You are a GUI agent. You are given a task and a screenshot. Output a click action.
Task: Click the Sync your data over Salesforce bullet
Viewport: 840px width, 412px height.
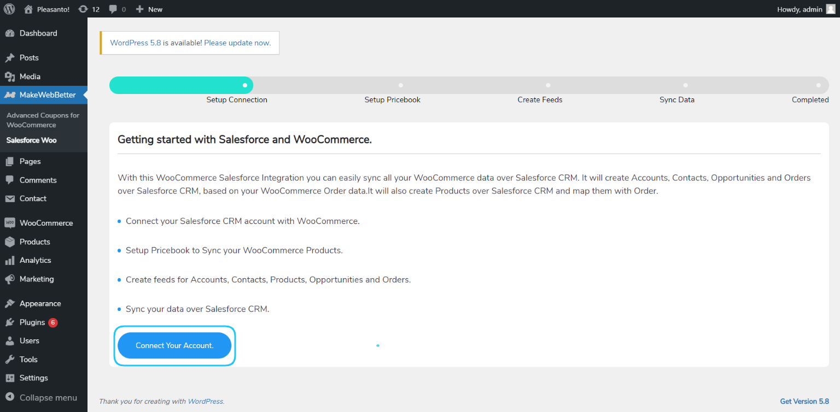[197, 309]
